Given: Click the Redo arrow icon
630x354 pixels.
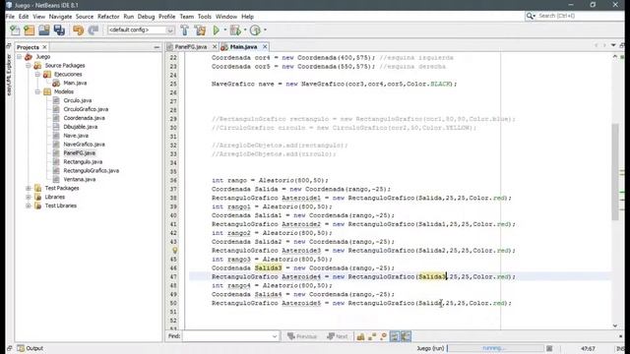Looking at the screenshot, I should pyautogui.click(x=94, y=30).
